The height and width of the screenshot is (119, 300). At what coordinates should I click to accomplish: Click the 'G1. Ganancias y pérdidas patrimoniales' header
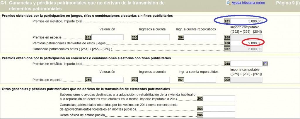coord(83,6)
